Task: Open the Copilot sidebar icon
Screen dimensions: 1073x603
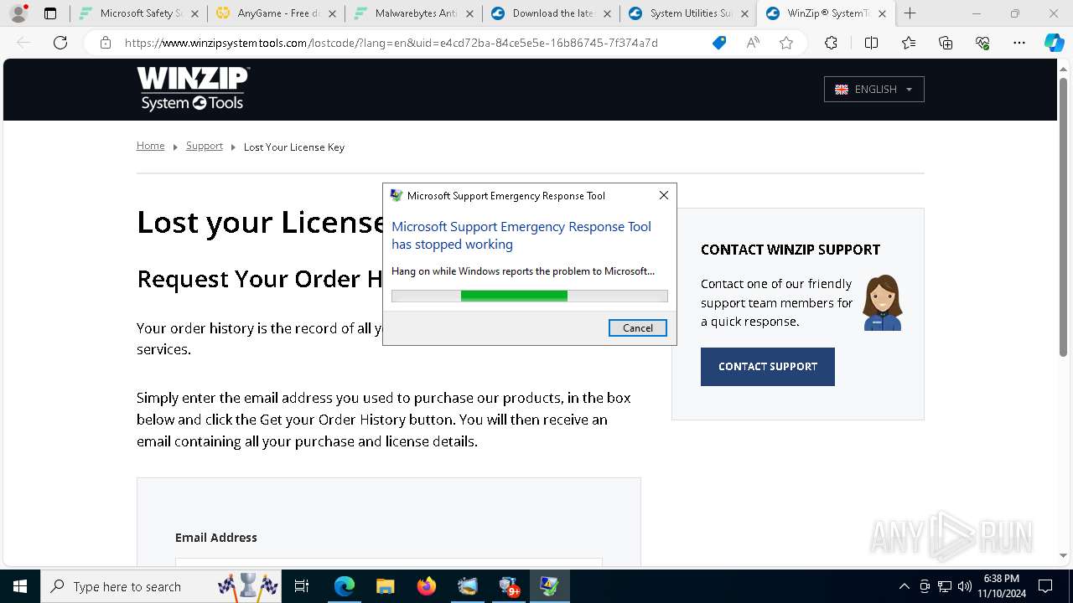Action: [x=1054, y=43]
